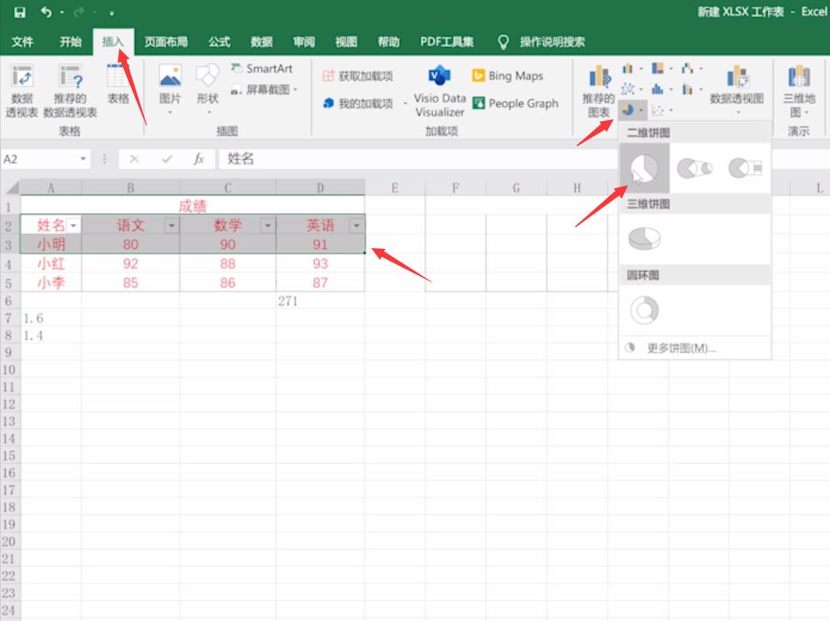Open the scatter chart dropdown
Screen dimensions: 830x621
pos(661,110)
